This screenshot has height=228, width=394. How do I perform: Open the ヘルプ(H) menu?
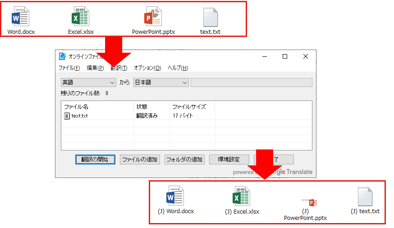178,68
